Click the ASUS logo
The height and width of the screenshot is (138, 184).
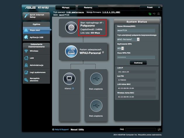click(30, 8)
